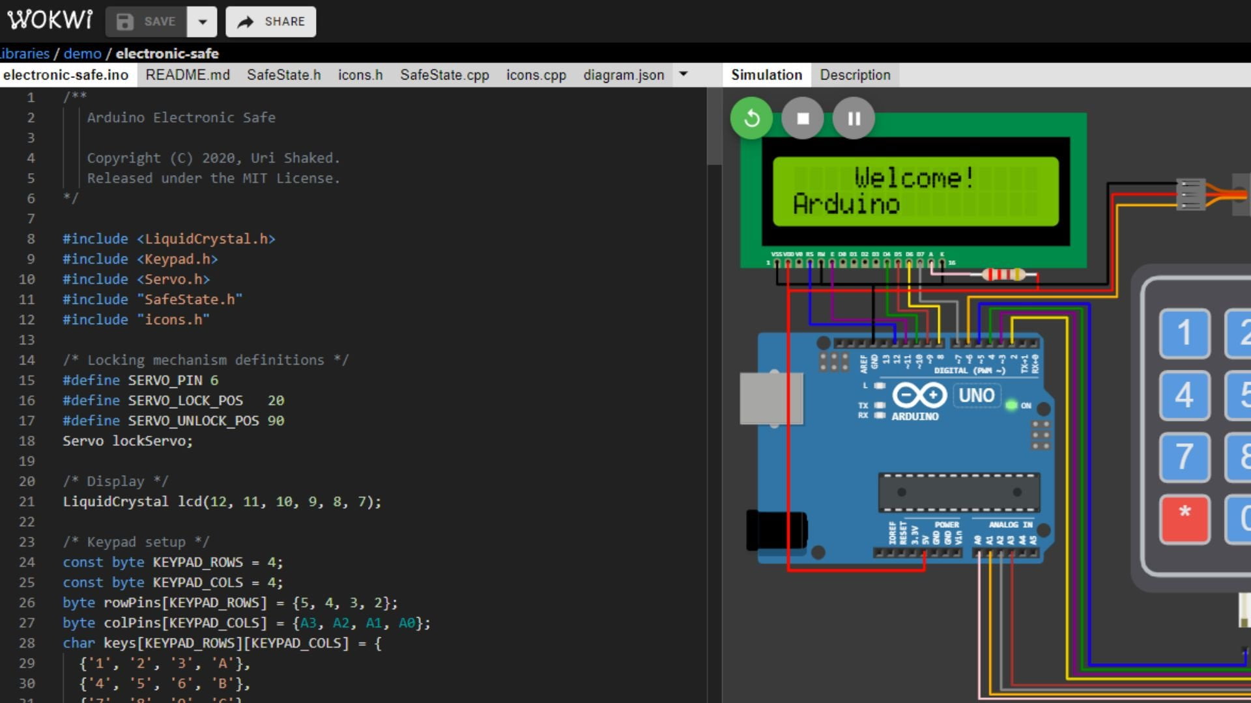Expand the file tabs dropdown arrow
This screenshot has width=1251, height=703.
tap(683, 74)
